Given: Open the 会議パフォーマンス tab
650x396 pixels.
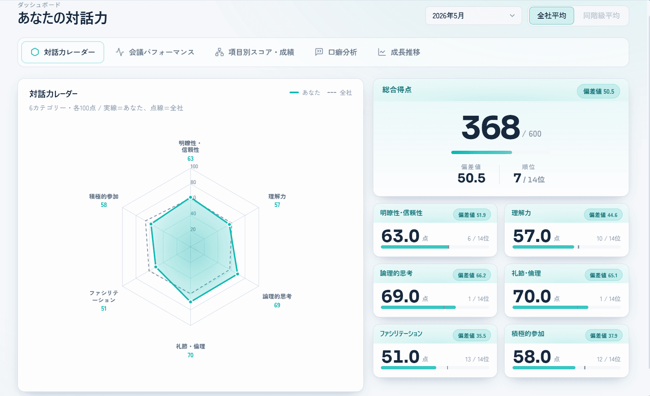Looking at the screenshot, I should [155, 52].
